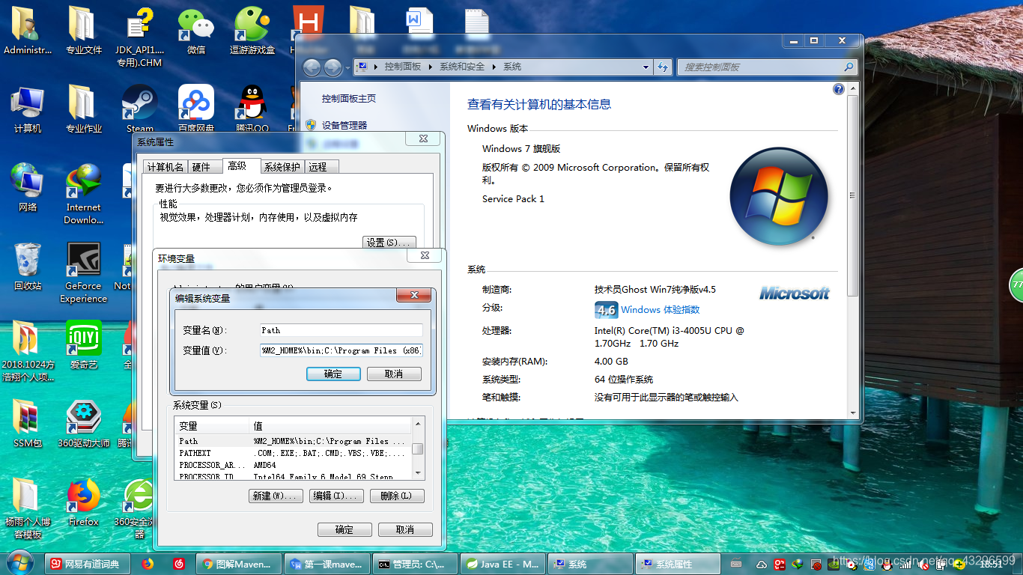Switch to 图解Maven Chrome taskbar button

click(239, 564)
